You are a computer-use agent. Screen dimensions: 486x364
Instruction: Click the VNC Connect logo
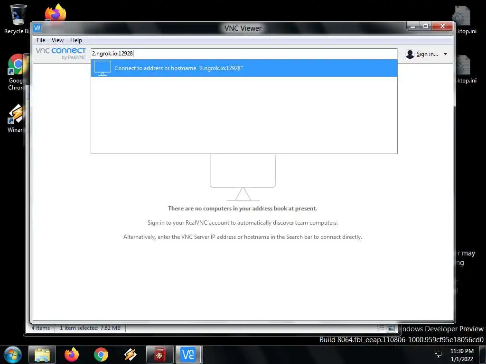pos(61,53)
